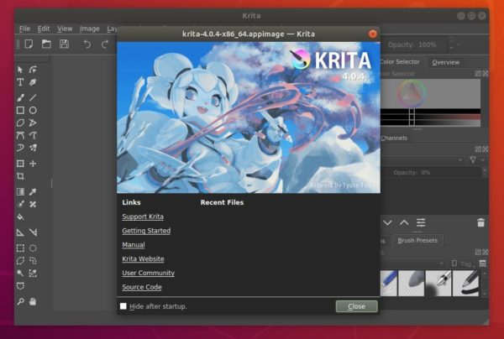The width and height of the screenshot is (504, 339).
Task: Choose the gray marker brush preset
Action: (411, 283)
